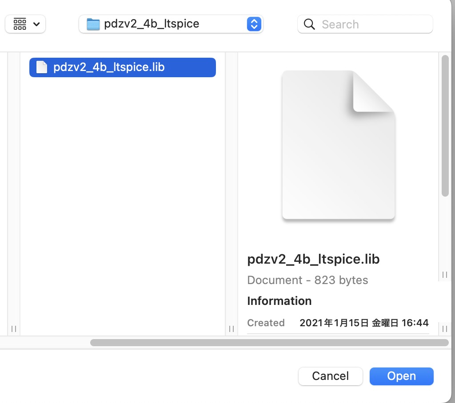Click the small document icon beside pdzv2_4b_ltspice.lib
The height and width of the screenshot is (403, 455).
coord(41,67)
